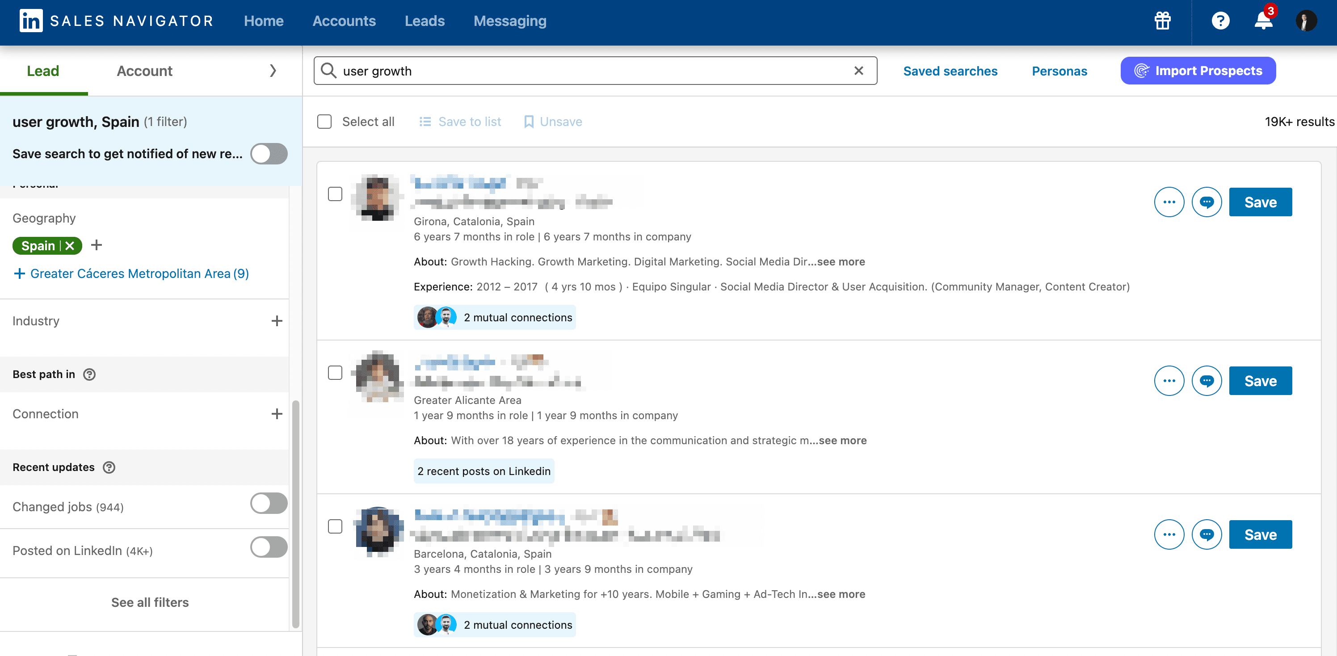Click the Unsave bookmark icon
The width and height of the screenshot is (1337, 656).
528,122
